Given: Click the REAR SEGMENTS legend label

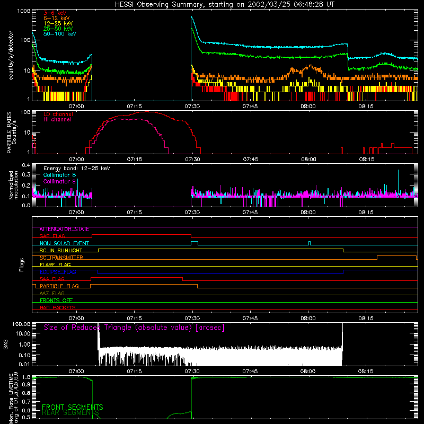Looking at the screenshot, I should pyautogui.click(x=70, y=412).
